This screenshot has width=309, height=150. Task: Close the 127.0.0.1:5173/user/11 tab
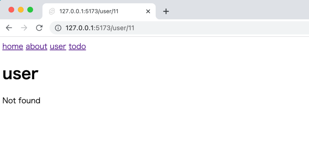(148, 11)
